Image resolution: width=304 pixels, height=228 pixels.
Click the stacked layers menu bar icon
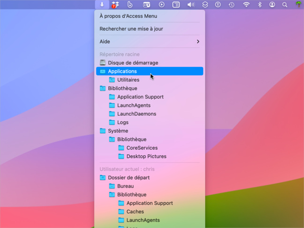(x=205, y=5)
